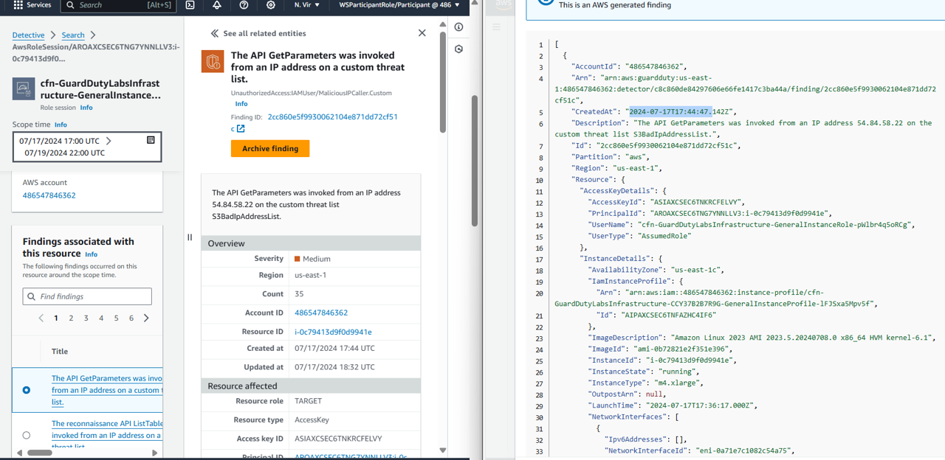This screenshot has width=945, height=460.
Task: Select the GetParameters finding radio button
Action: [x=27, y=390]
